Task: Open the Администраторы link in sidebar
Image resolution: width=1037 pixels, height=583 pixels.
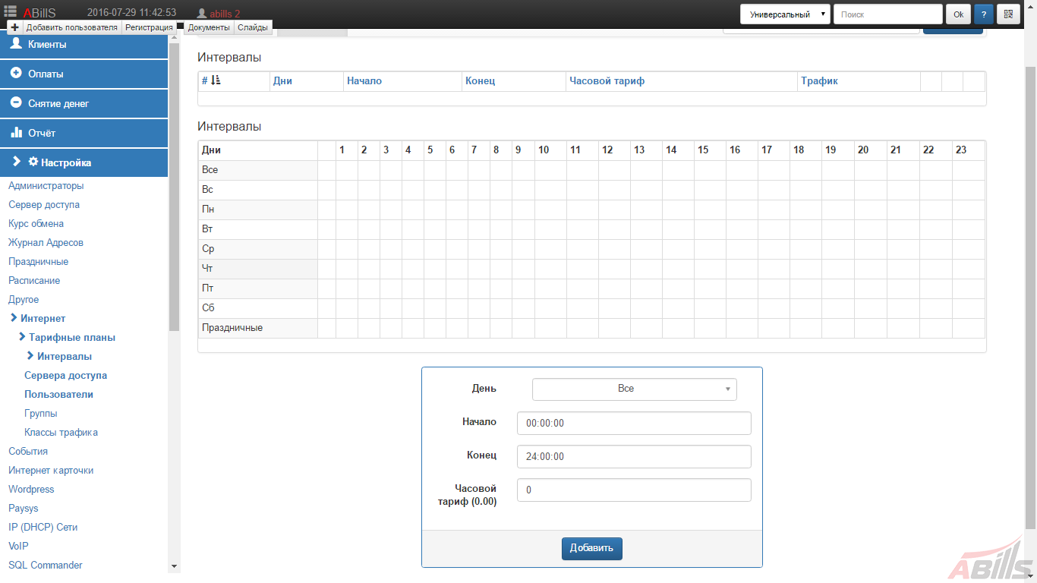Action: coord(46,186)
